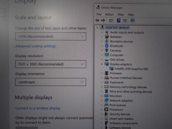Select the Smart card readers label
This screenshot has height=129, width=172.
coord(121,119)
